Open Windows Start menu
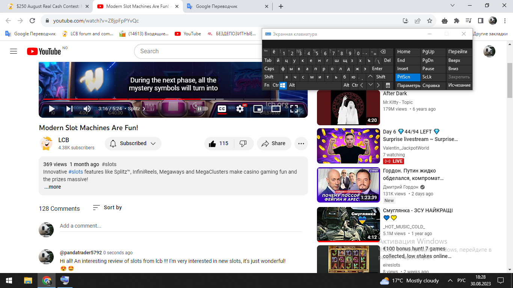Image resolution: width=513 pixels, height=288 pixels. click(9, 280)
